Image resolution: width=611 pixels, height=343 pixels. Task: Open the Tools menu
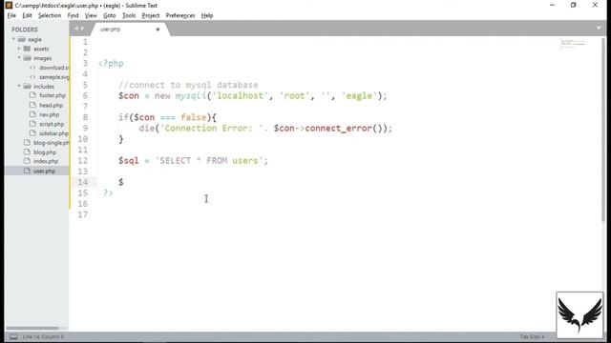(x=129, y=15)
